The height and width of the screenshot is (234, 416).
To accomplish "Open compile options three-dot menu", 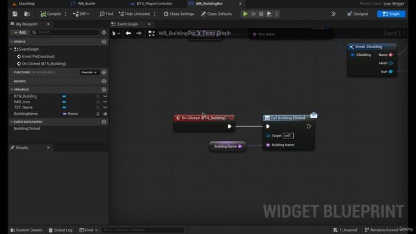I will tap(66, 14).
